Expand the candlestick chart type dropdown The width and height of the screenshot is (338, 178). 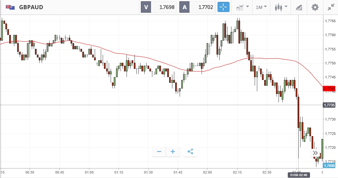point(281,7)
